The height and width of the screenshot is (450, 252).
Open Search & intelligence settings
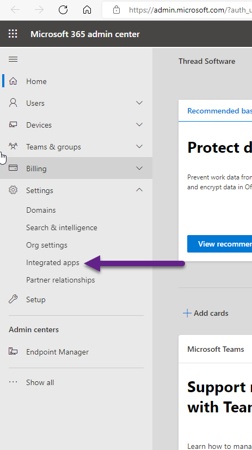62,227
